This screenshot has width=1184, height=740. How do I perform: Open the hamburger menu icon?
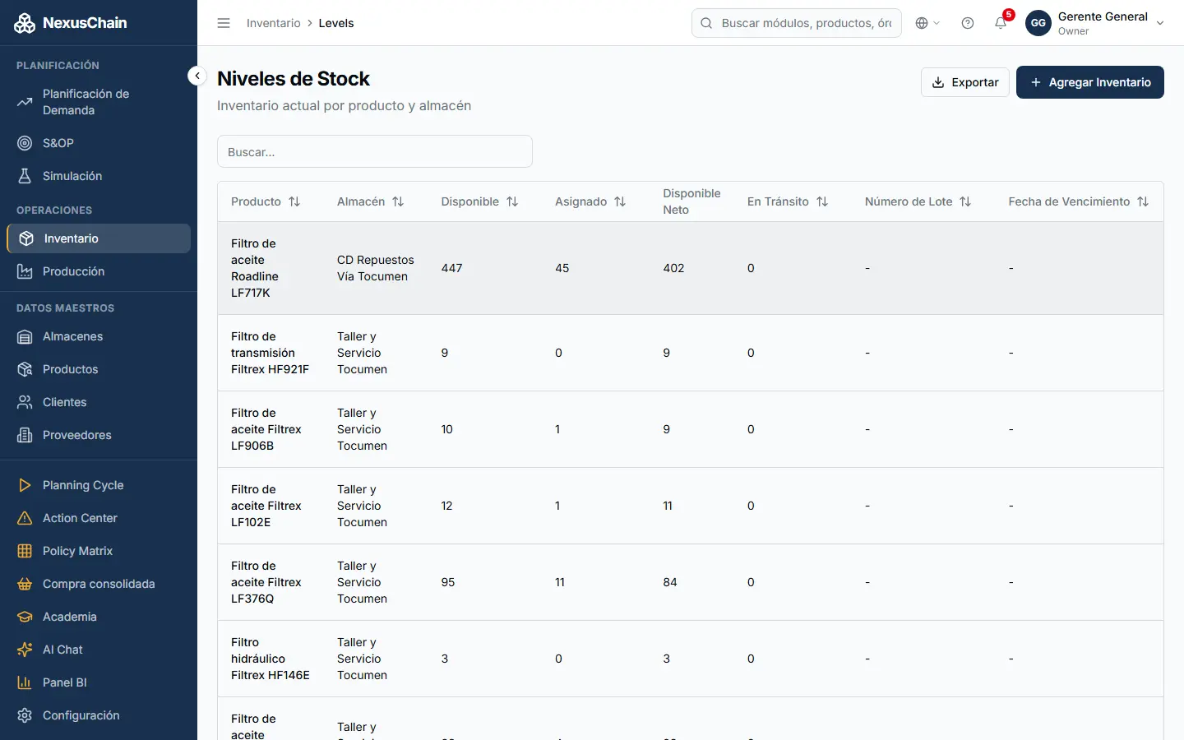click(224, 23)
